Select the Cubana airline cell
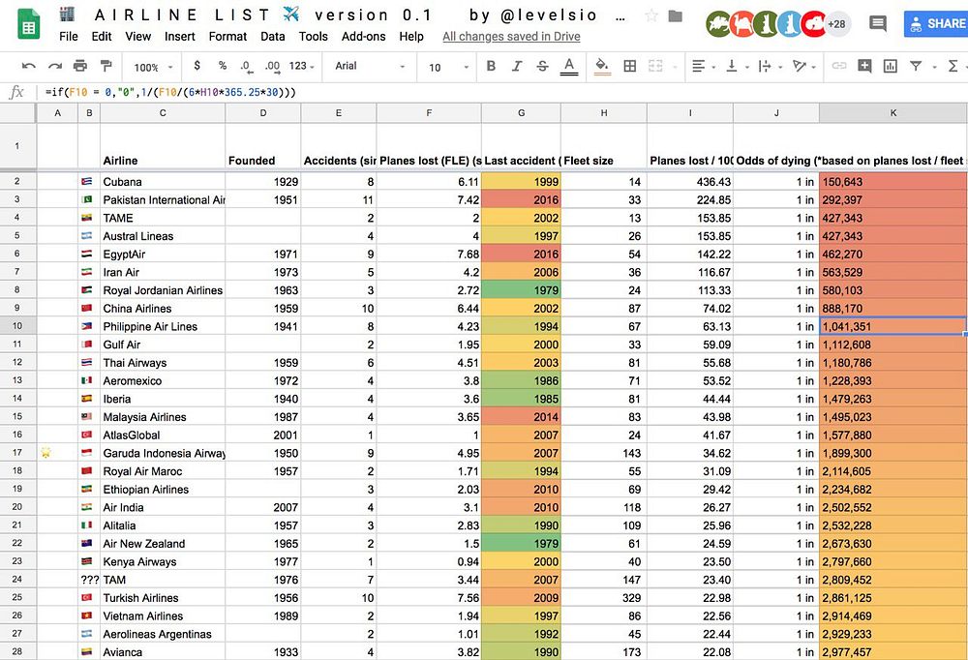968x660 pixels. point(163,182)
